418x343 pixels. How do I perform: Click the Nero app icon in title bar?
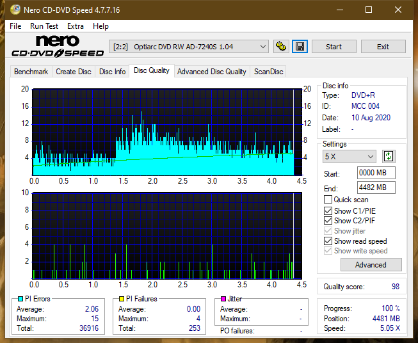tap(15, 10)
